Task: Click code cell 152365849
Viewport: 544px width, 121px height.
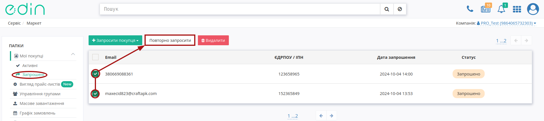Action: coord(289,94)
